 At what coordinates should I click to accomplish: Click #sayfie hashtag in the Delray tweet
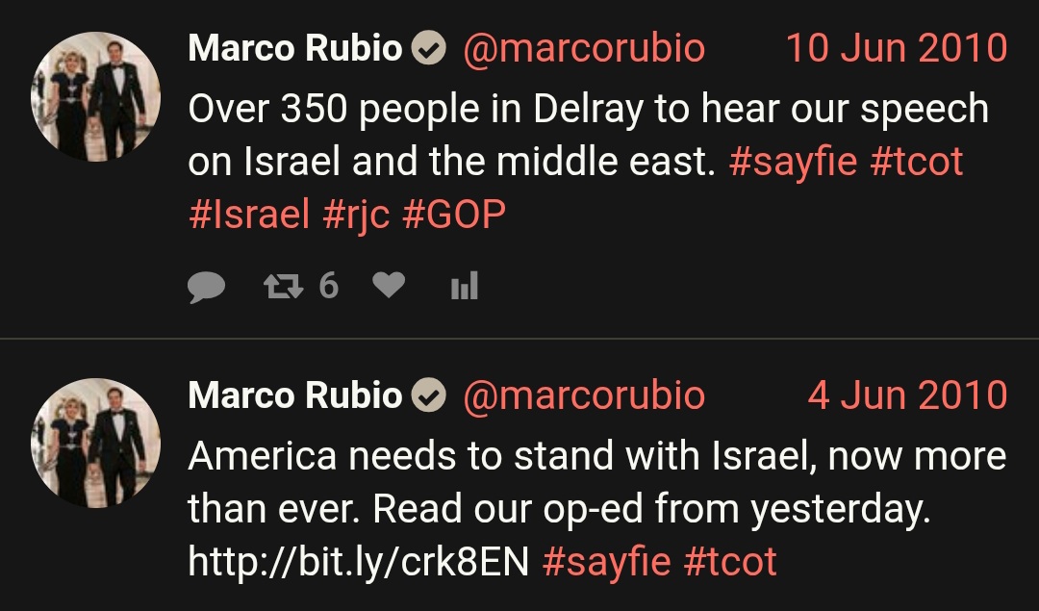793,162
